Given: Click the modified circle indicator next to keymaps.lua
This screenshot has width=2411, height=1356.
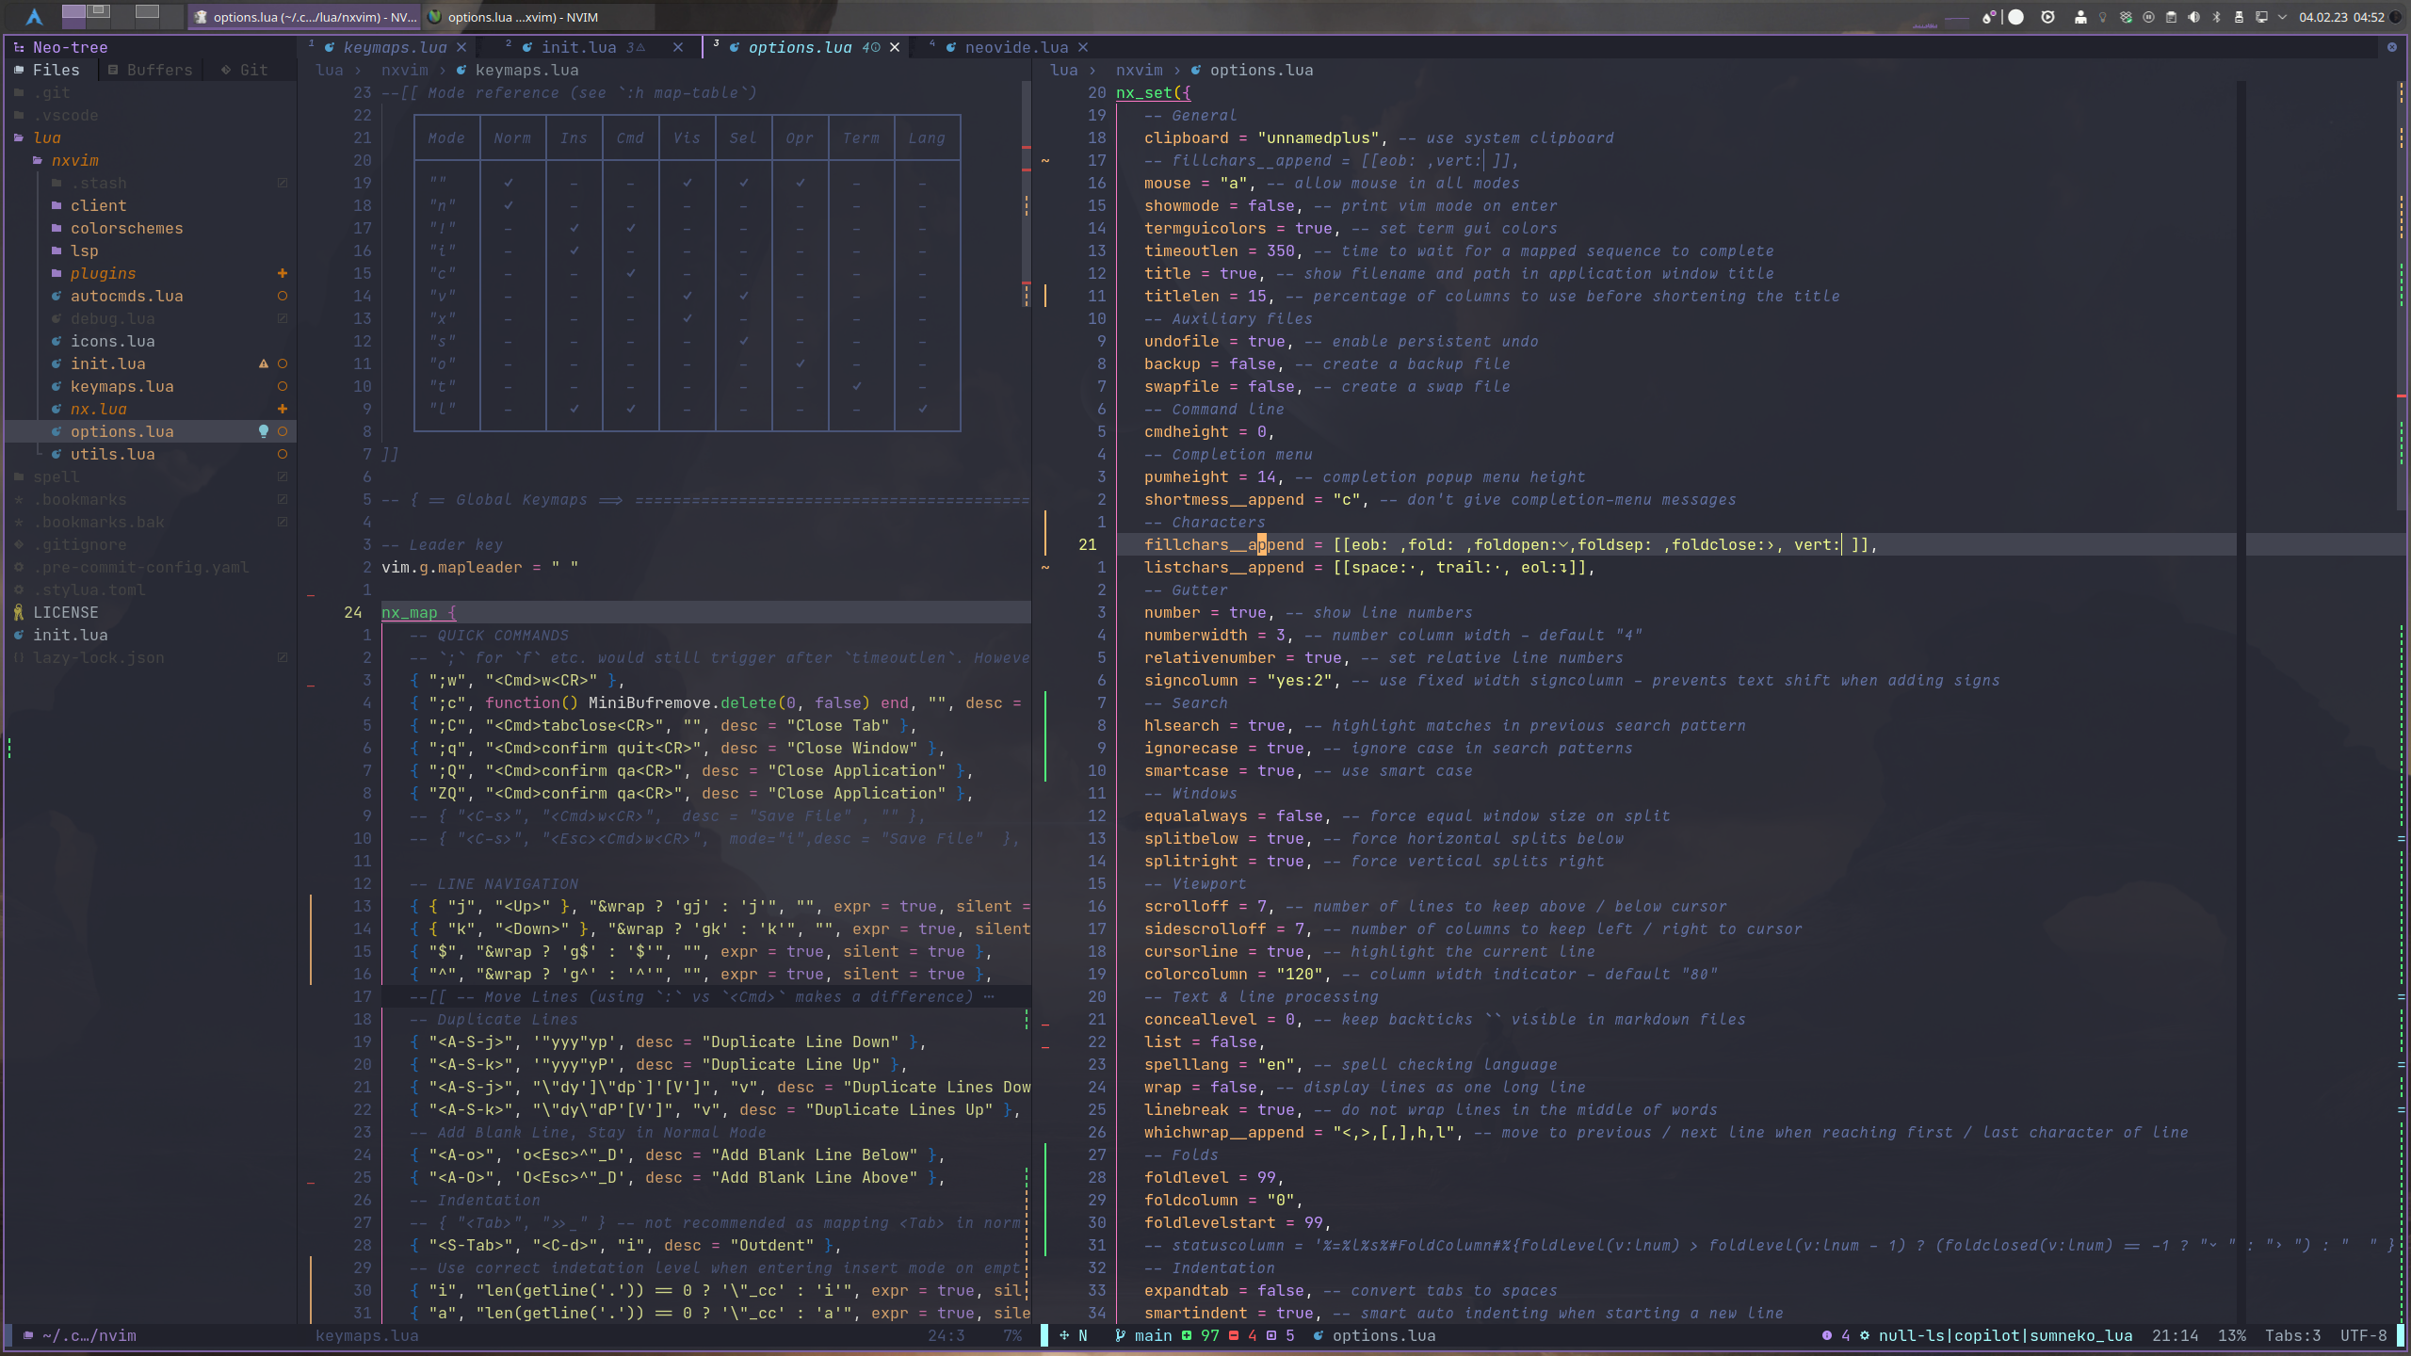Looking at the screenshot, I should [283, 386].
